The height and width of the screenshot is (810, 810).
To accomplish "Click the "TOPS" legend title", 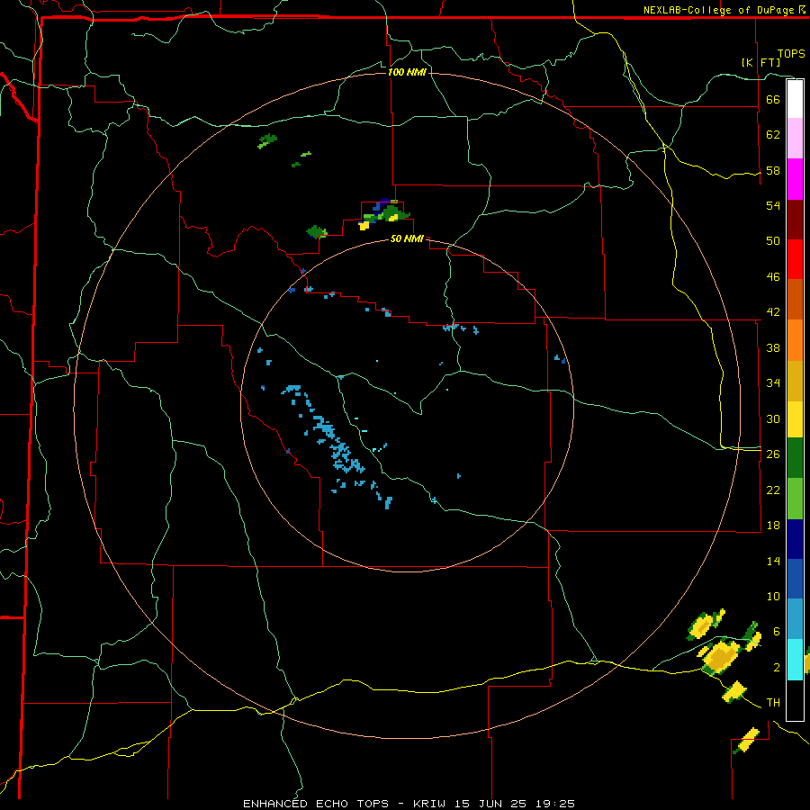I will click(791, 54).
